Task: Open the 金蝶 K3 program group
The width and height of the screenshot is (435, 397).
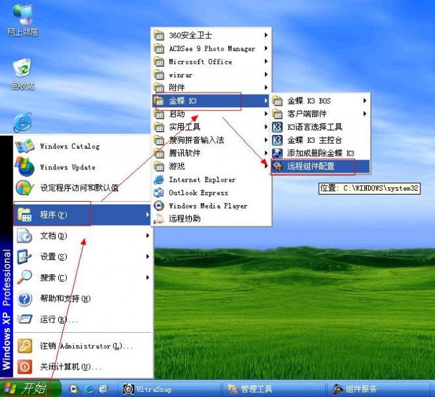Action: [211, 101]
